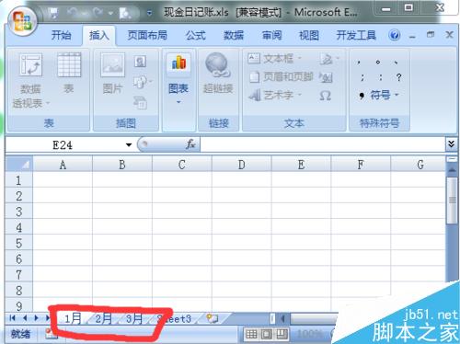The height and width of the screenshot is (344, 460).
Task: Click the Select All corner button
Action: coord(19,165)
